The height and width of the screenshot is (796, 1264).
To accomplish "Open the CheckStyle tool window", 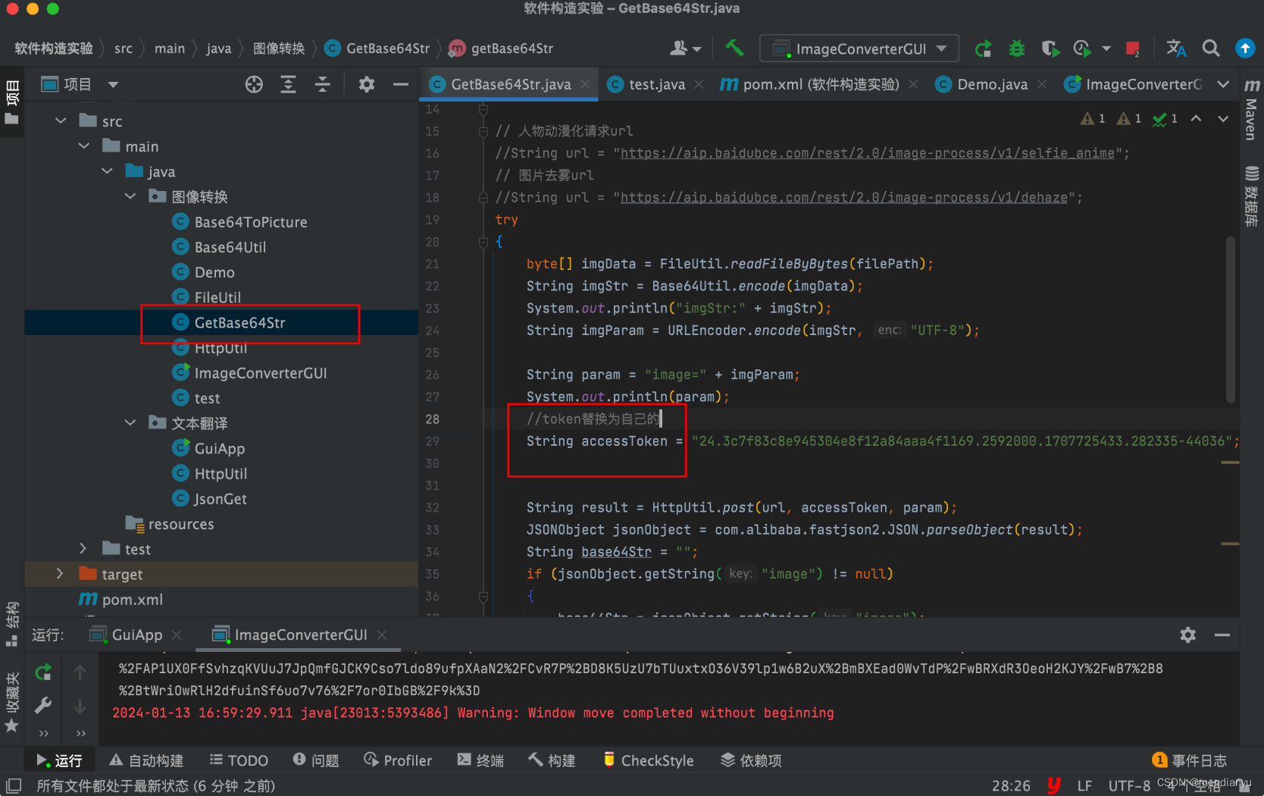I will (649, 760).
